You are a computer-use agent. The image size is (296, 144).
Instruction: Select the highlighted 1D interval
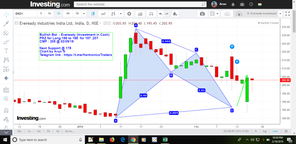[58, 14]
